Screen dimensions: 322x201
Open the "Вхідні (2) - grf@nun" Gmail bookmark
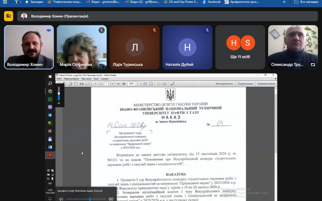pos(142,2)
